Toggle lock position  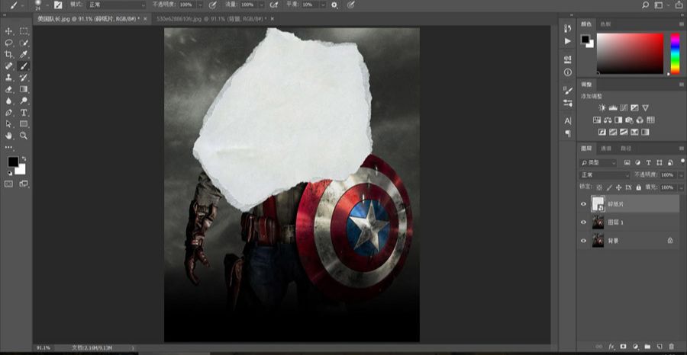point(618,187)
